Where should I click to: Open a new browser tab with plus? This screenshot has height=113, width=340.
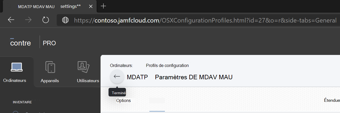(x=103, y=6)
